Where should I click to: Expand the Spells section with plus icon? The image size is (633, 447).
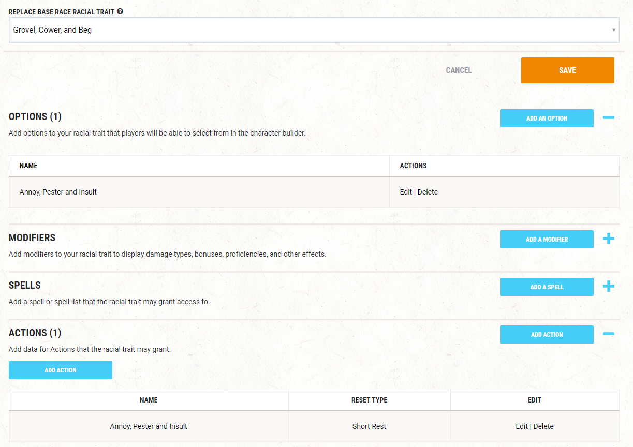coord(609,286)
